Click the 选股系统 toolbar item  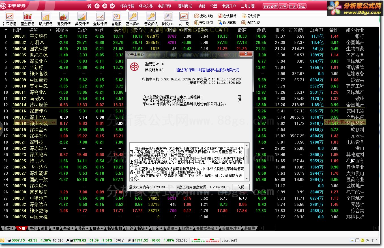[x=251, y=23]
